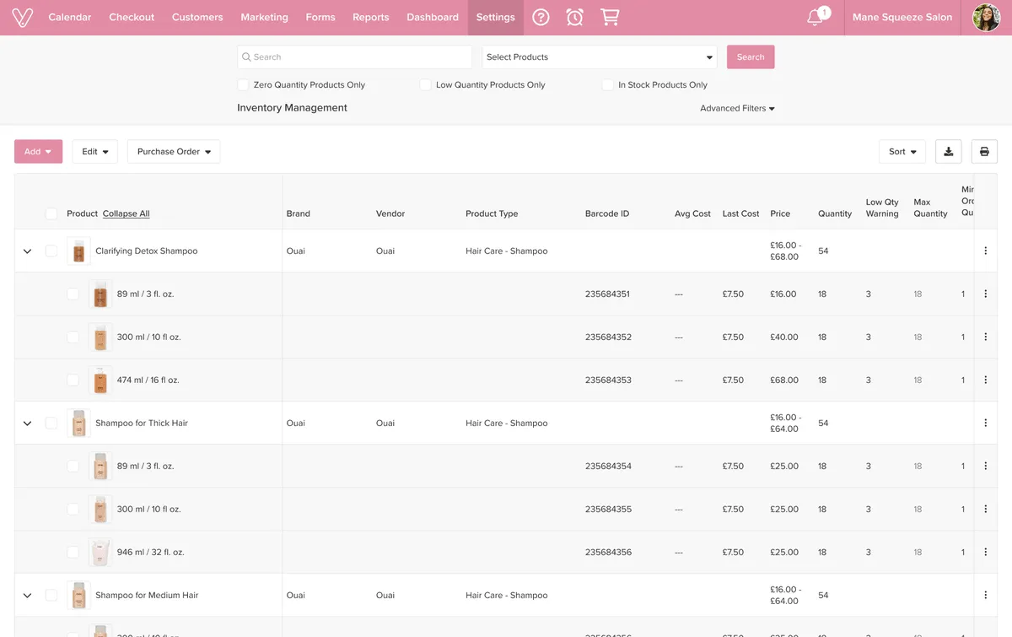Open the Sort dropdown
The image size is (1012, 637).
[x=902, y=152]
